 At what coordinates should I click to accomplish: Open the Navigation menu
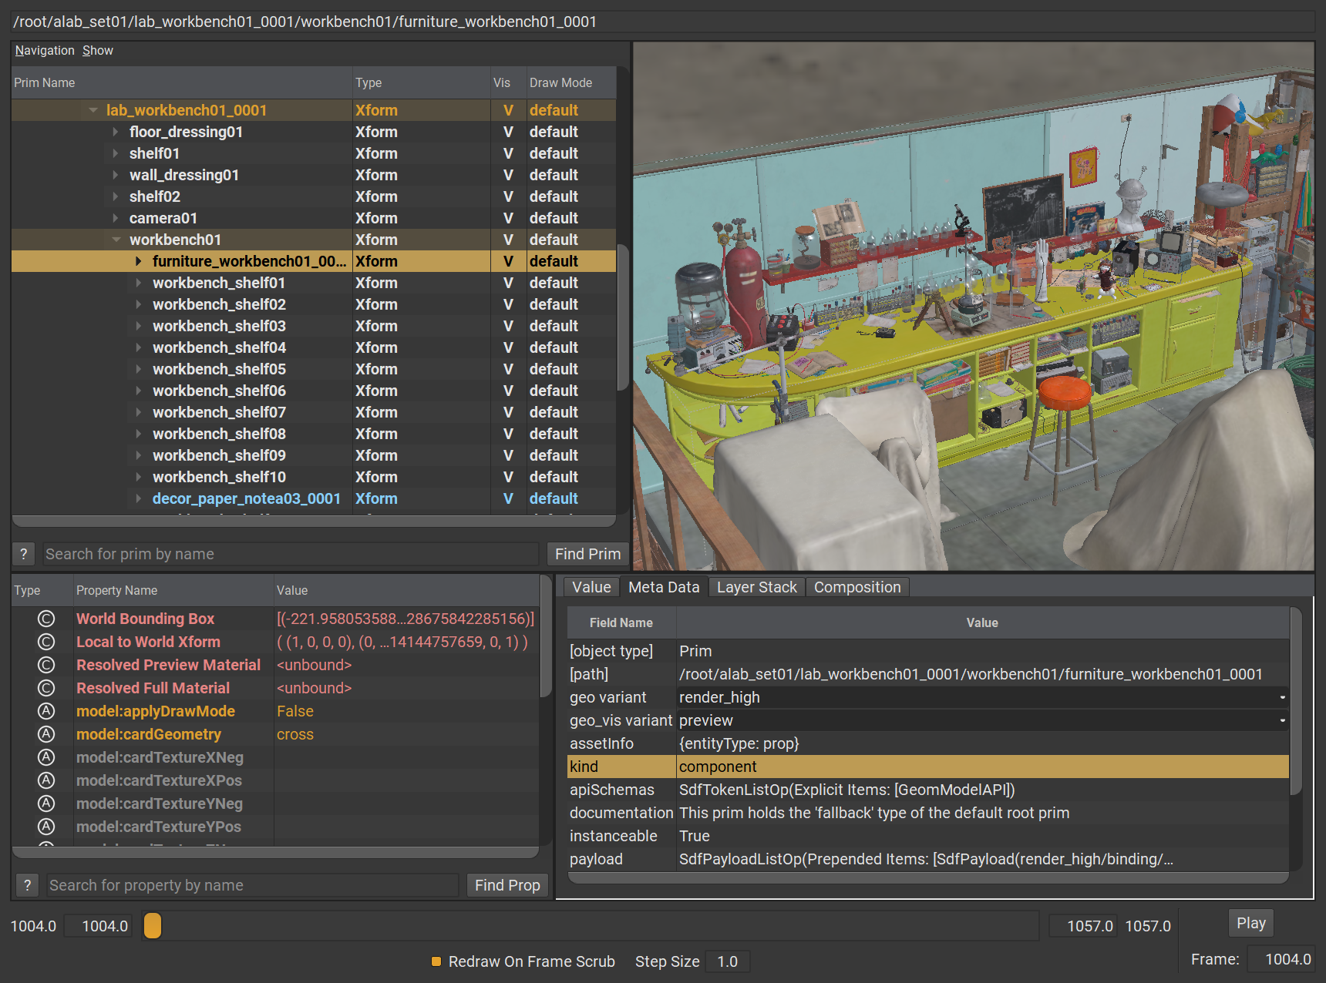click(x=45, y=50)
